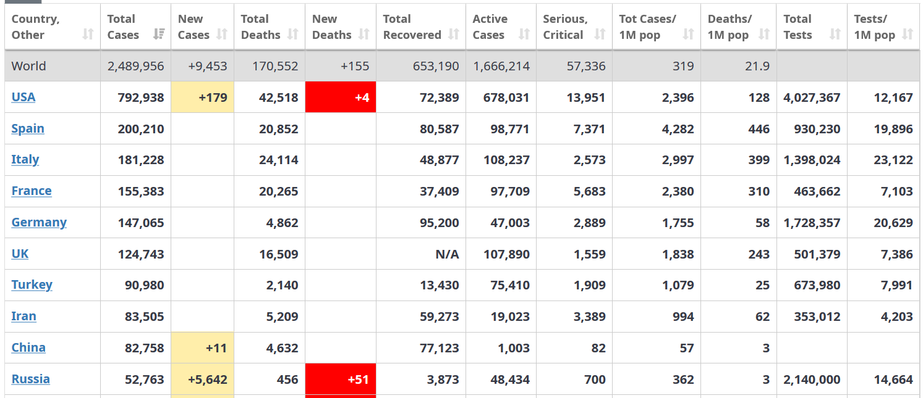Click Russia total tests 2,140,000
Viewport: 923px width, 398px height.
(812, 379)
